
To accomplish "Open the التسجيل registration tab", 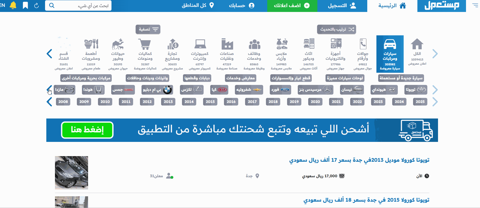I will (342, 6).
